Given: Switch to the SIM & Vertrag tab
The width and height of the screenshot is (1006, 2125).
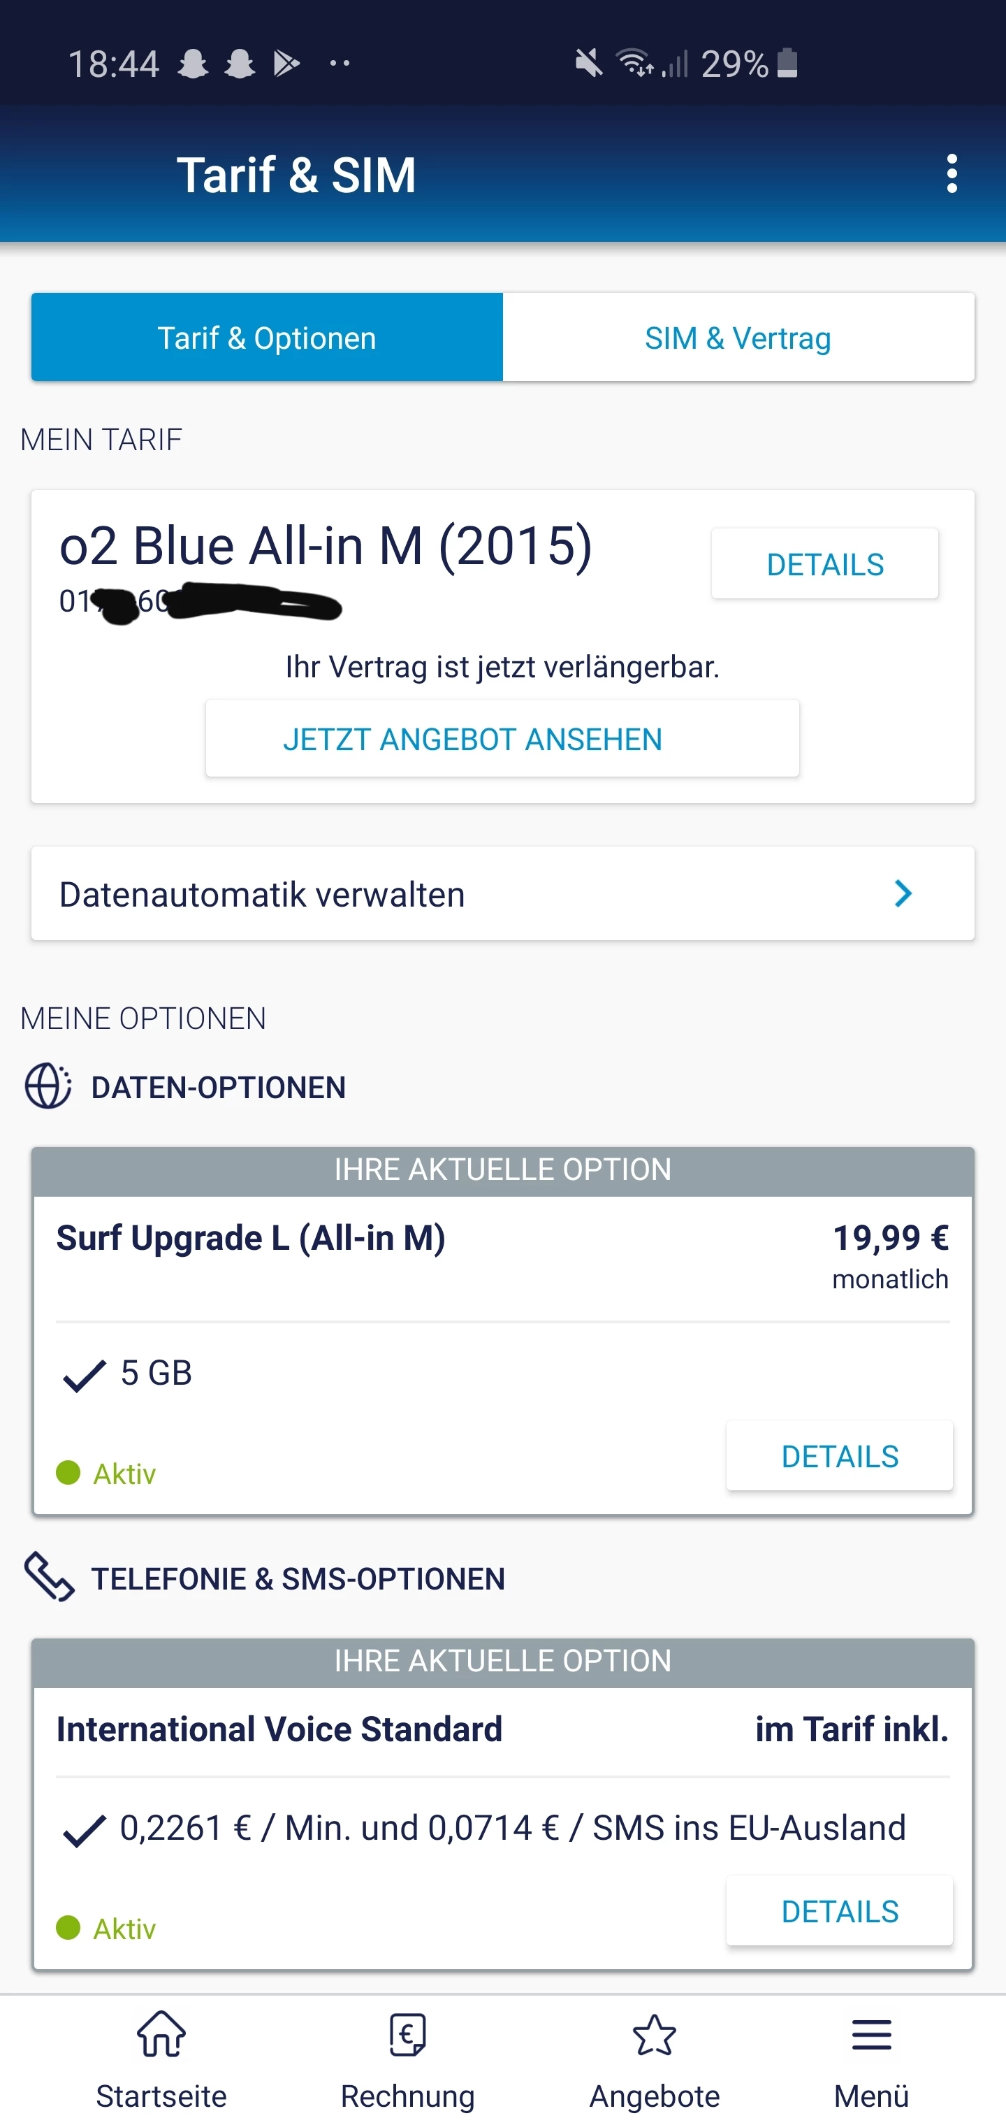Looking at the screenshot, I should coord(738,338).
